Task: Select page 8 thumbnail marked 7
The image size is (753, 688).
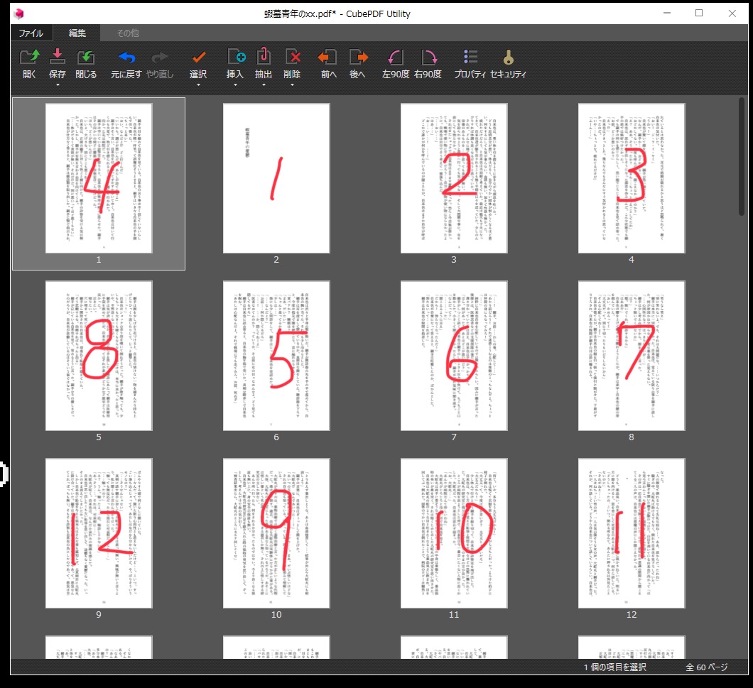Action: (632, 356)
